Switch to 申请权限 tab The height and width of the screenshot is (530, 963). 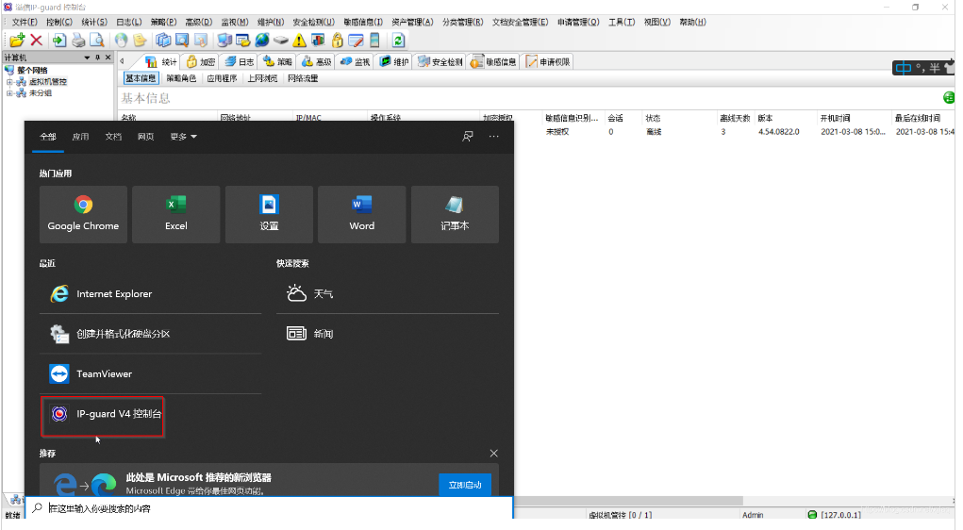548,62
